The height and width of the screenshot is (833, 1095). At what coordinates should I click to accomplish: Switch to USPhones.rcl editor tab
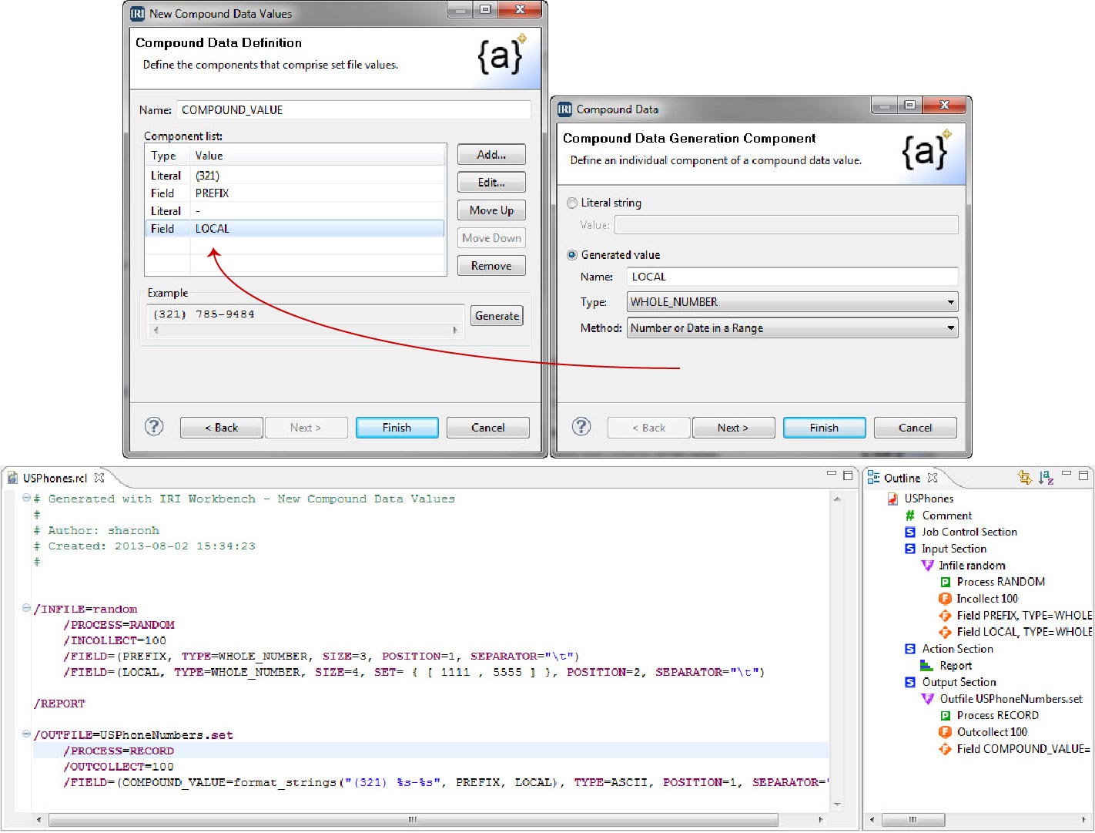[55, 478]
